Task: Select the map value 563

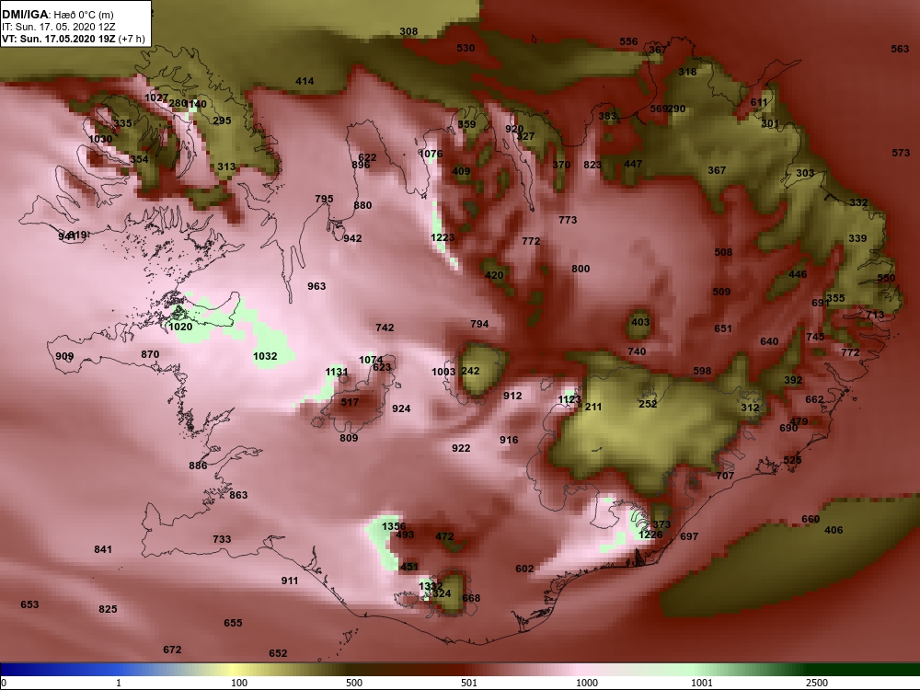Action: pyautogui.click(x=900, y=50)
